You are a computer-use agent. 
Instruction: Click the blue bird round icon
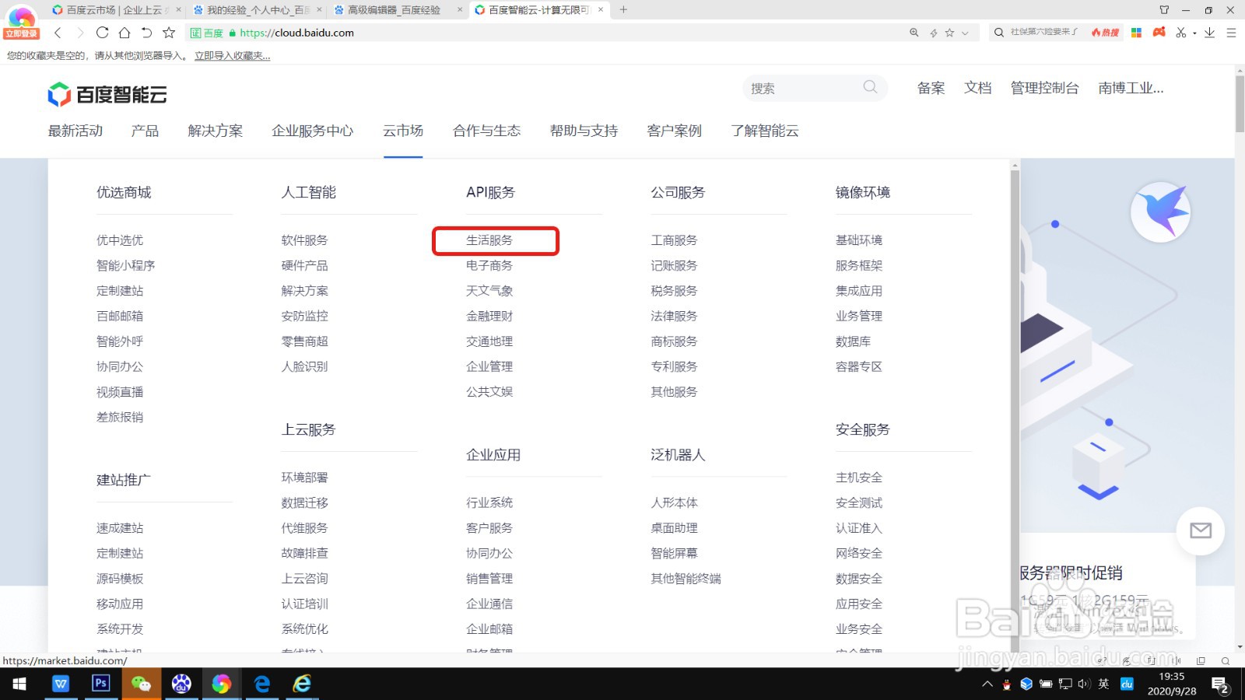(1160, 212)
